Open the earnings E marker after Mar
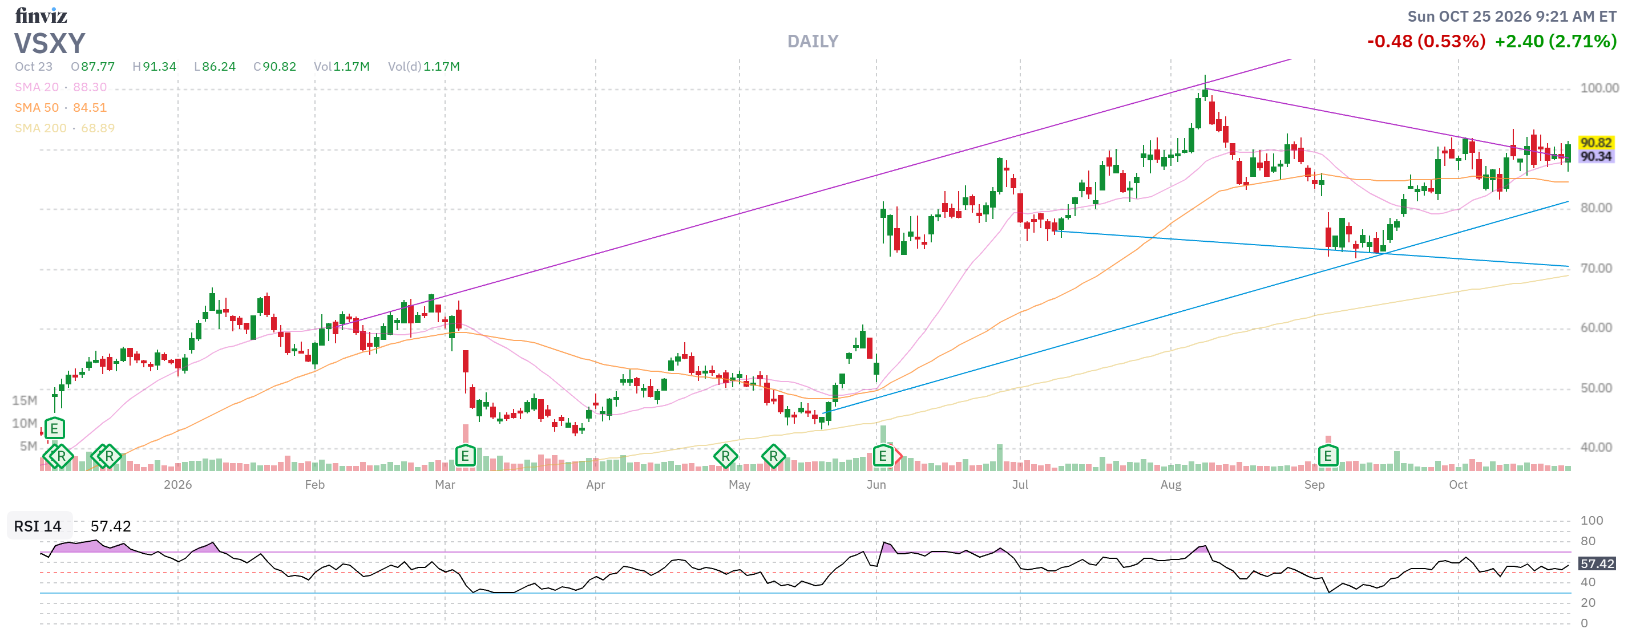The height and width of the screenshot is (641, 1632). coord(465,456)
